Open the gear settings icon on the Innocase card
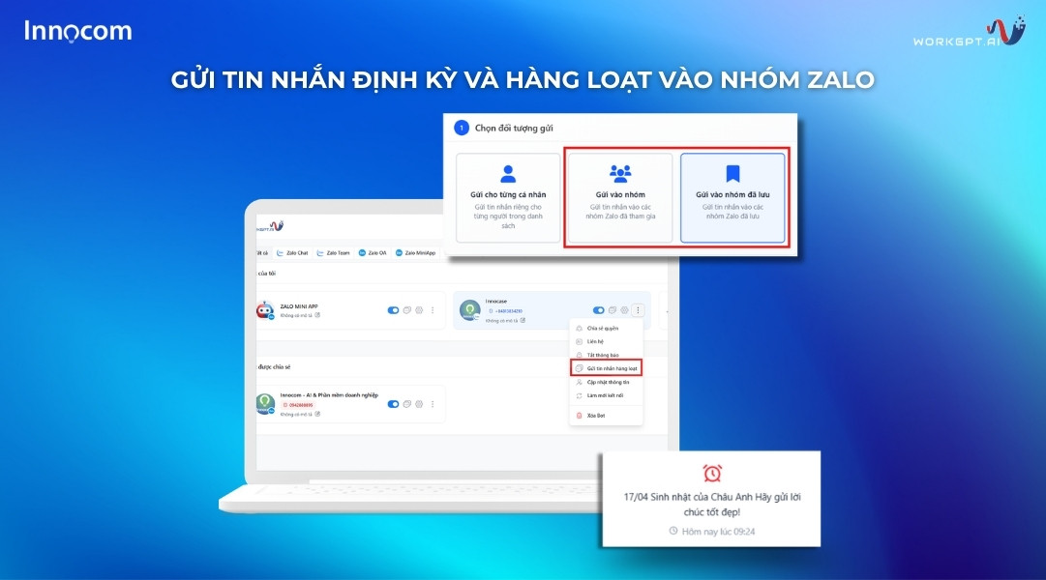Image resolution: width=1046 pixels, height=580 pixels. tap(624, 310)
